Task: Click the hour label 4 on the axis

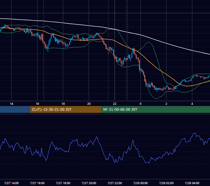Action: (x=192, y=104)
